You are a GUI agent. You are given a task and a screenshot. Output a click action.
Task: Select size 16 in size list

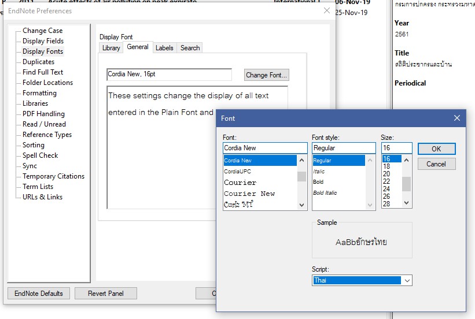pos(392,158)
